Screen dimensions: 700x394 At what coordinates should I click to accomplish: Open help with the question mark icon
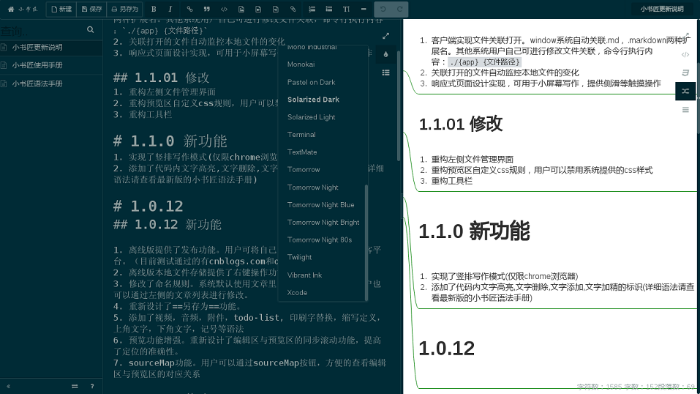pos(92,386)
